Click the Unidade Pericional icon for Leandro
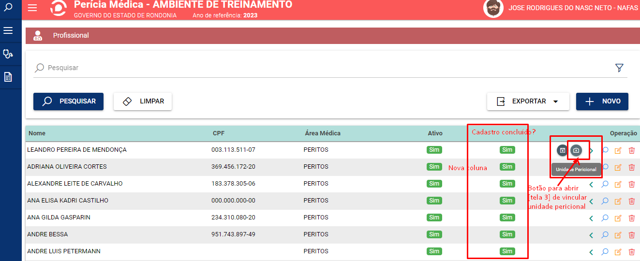Image resolution: width=640 pixels, height=261 pixels. coord(576,150)
